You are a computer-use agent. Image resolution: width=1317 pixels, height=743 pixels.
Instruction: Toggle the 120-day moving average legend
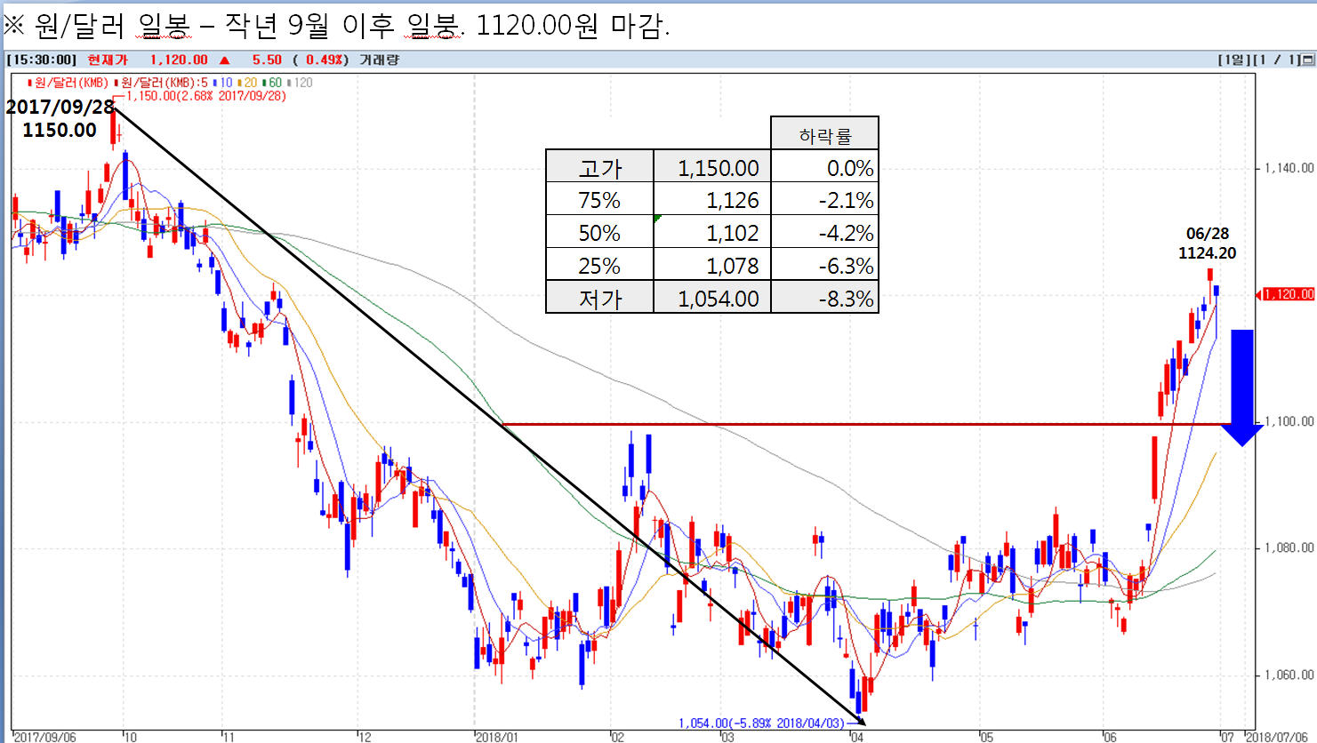pos(301,83)
